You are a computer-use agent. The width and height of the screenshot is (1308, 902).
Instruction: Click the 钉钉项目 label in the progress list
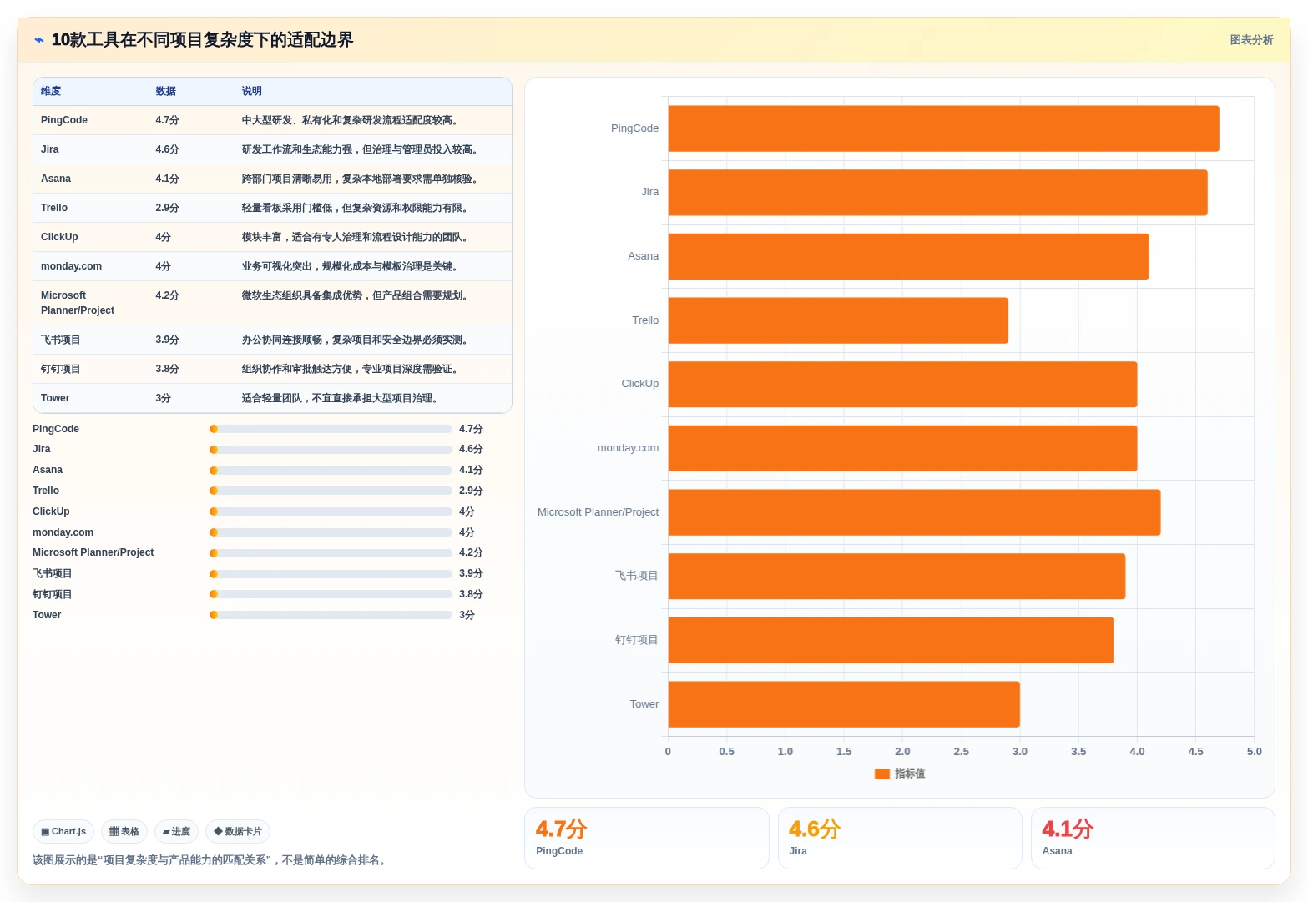click(x=53, y=594)
